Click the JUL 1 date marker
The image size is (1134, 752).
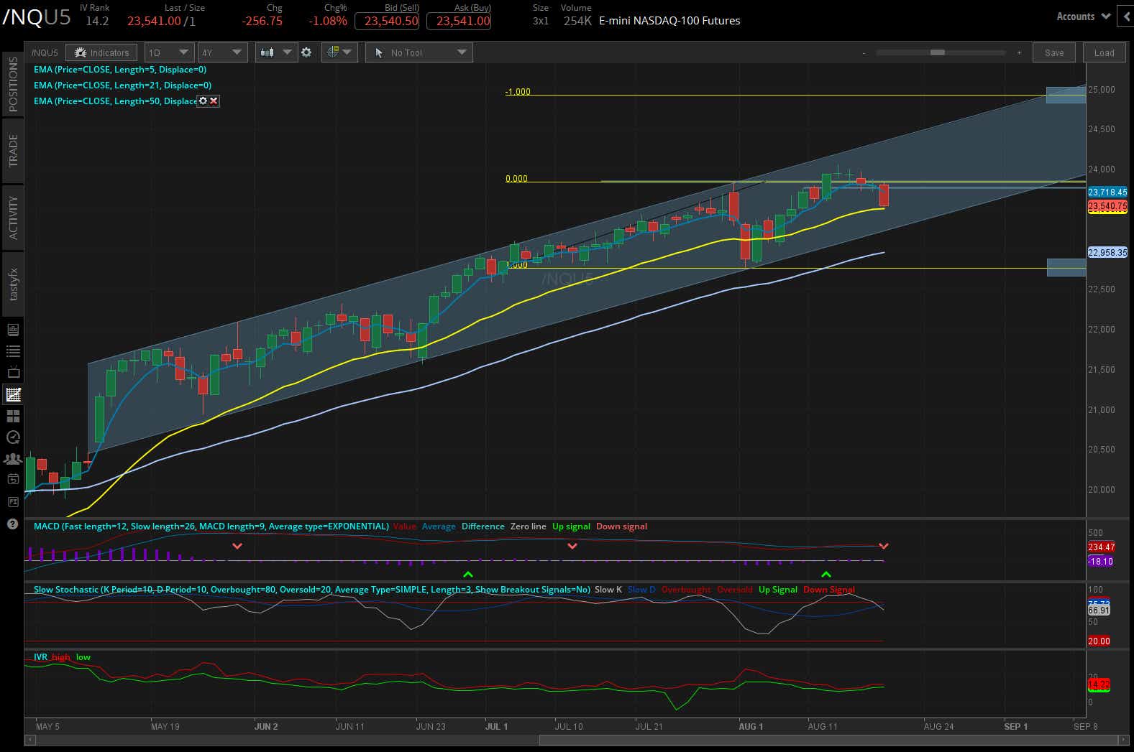(x=496, y=727)
